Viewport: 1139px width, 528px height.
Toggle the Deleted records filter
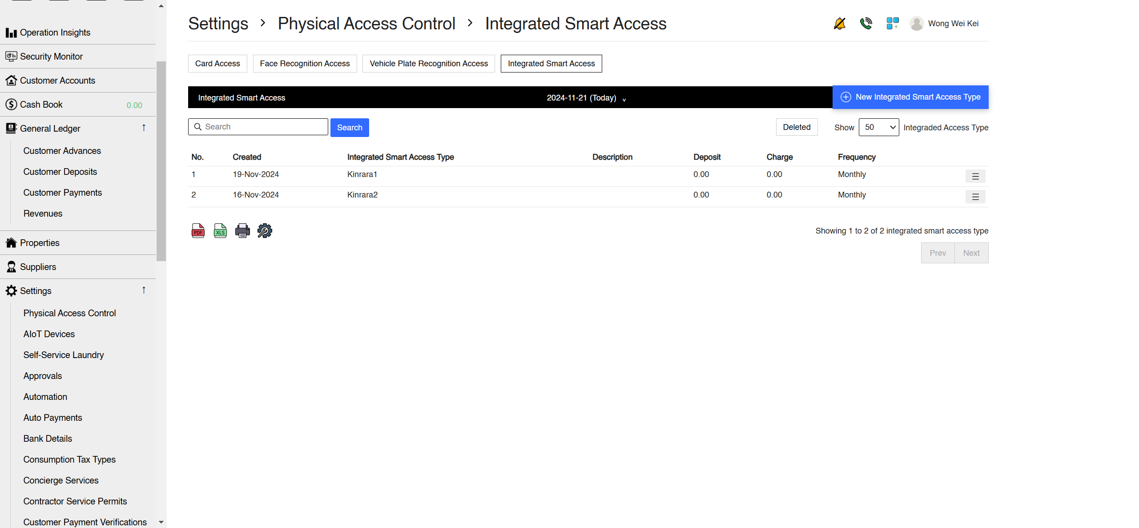pyautogui.click(x=796, y=127)
